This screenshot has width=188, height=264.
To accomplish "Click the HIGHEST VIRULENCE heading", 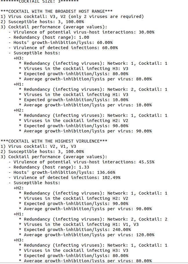I will click(54, 141).
